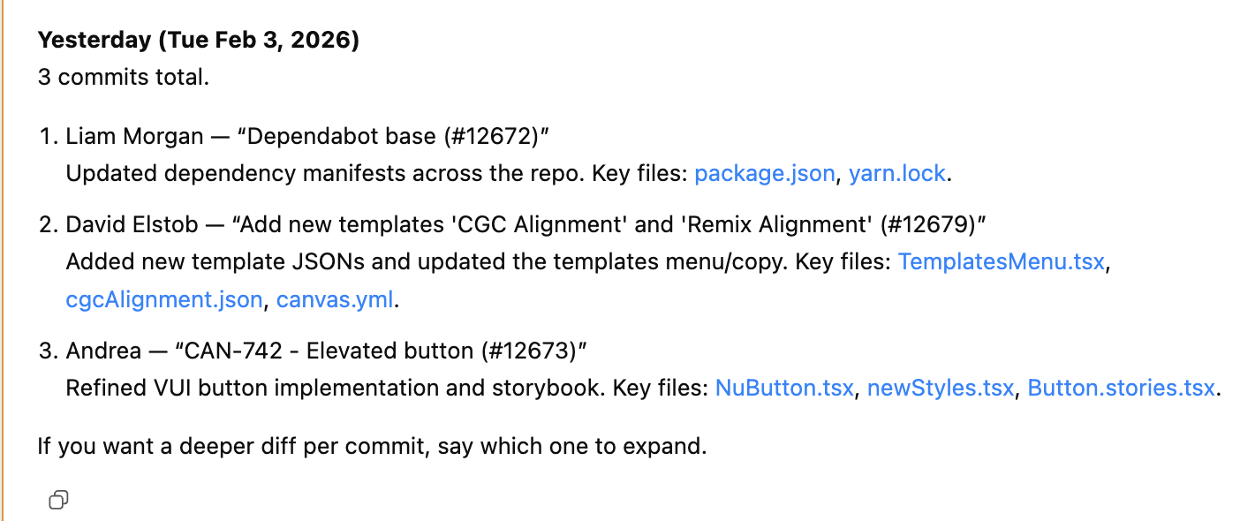Click the Yesterday date heading
Image resolution: width=1240 pixels, height=521 pixels.
tap(198, 40)
